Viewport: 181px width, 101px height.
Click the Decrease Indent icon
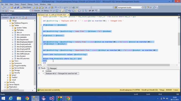click(90, 11)
